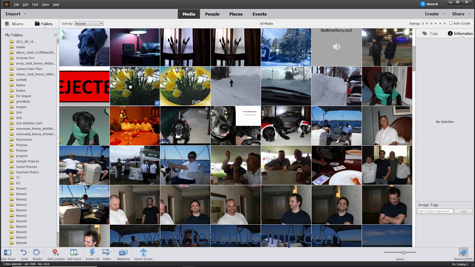Open the Create dropdown menu
475x267 pixels.
coord(435,14)
